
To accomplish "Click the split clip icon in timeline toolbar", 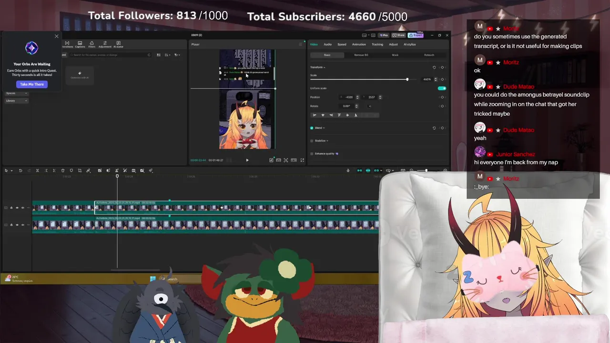I will (37, 171).
